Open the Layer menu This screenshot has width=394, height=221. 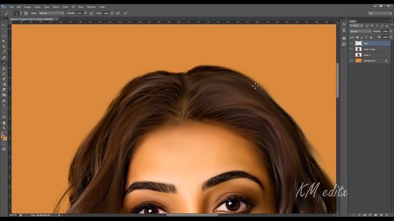tap(38, 7)
